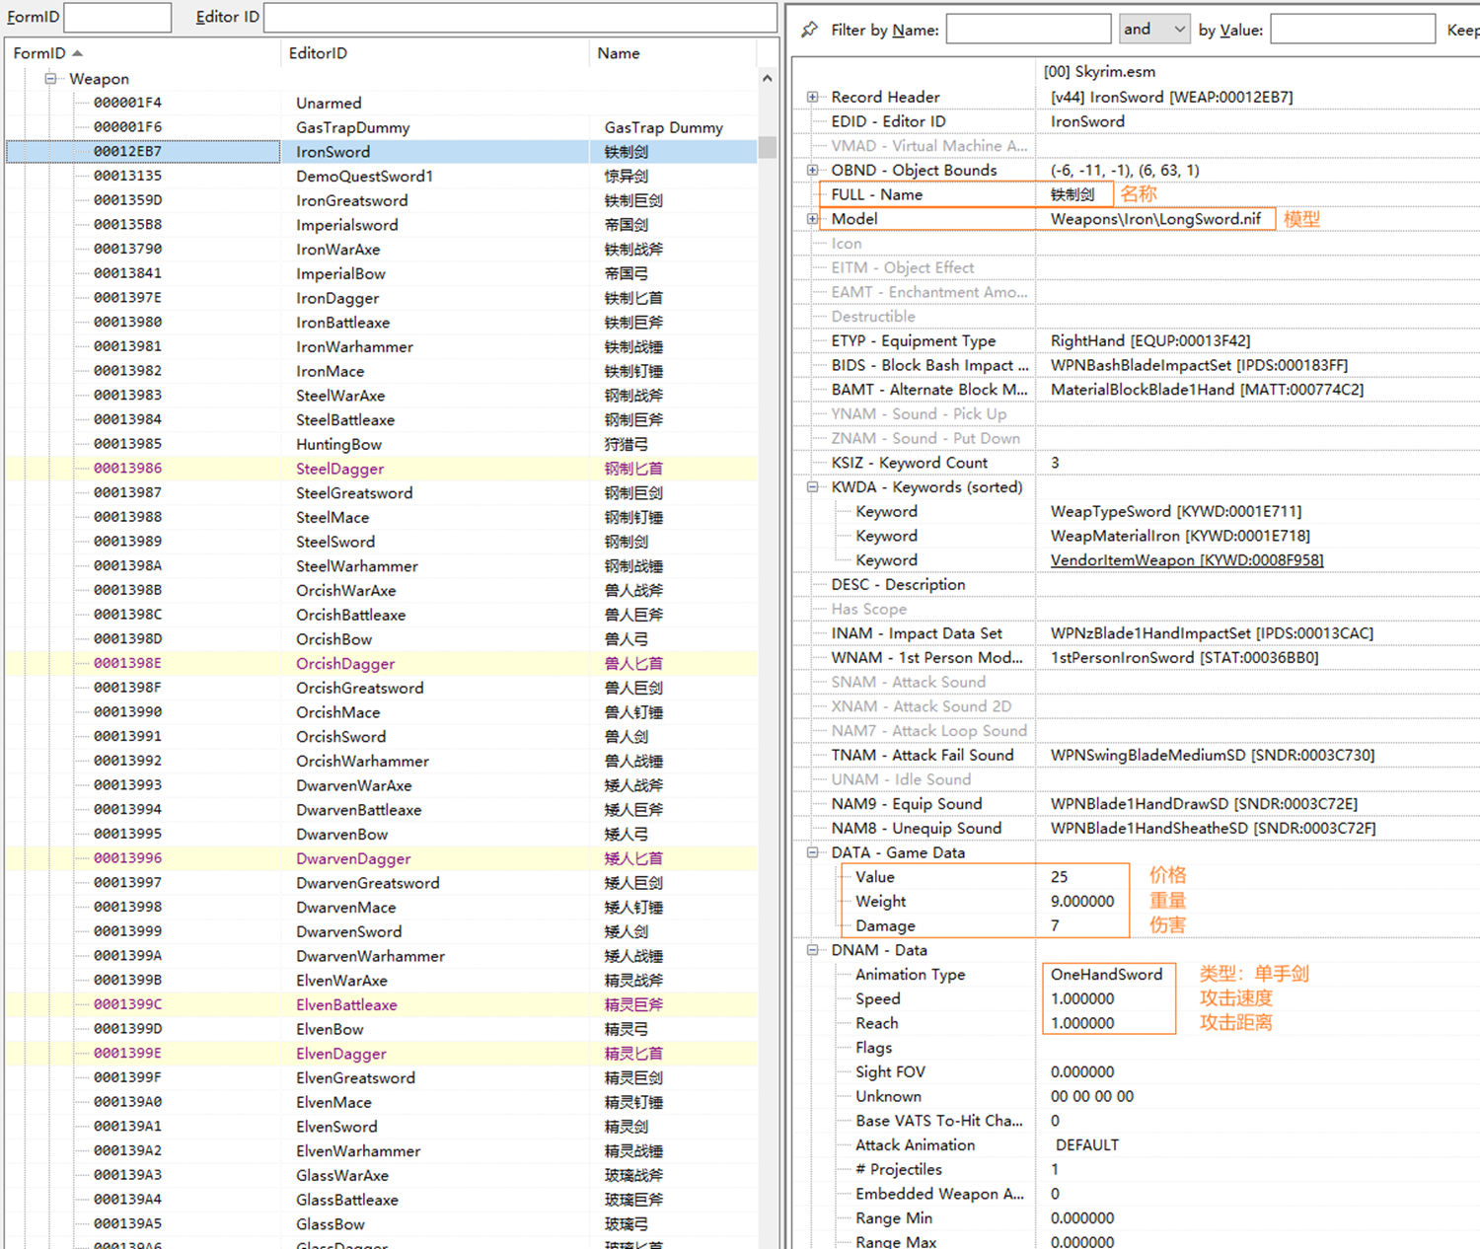Click the Model path Weapons\Iron\LongSword.nif
Image resolution: width=1480 pixels, height=1249 pixels.
tap(1155, 219)
